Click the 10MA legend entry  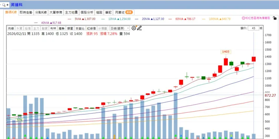click(x=116, y=19)
